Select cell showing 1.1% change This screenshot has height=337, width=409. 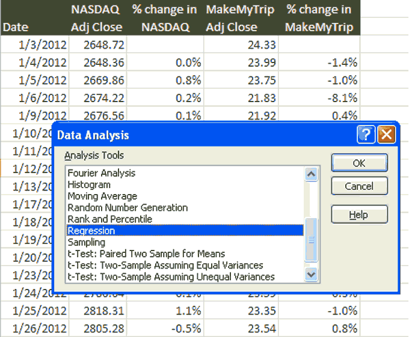pyautogui.click(x=165, y=311)
